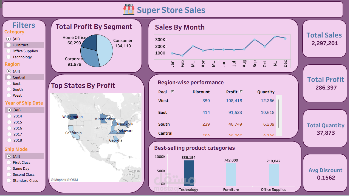Click the Super Store shop logo in the header
The image size is (350, 196).
point(128,10)
